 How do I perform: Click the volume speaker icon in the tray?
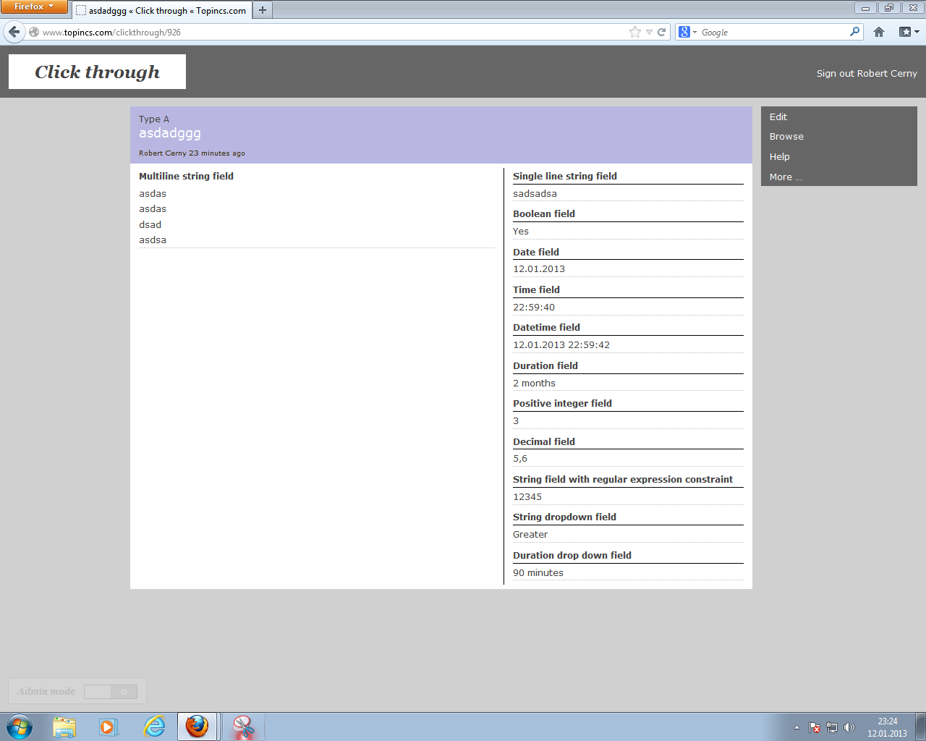pos(849,727)
